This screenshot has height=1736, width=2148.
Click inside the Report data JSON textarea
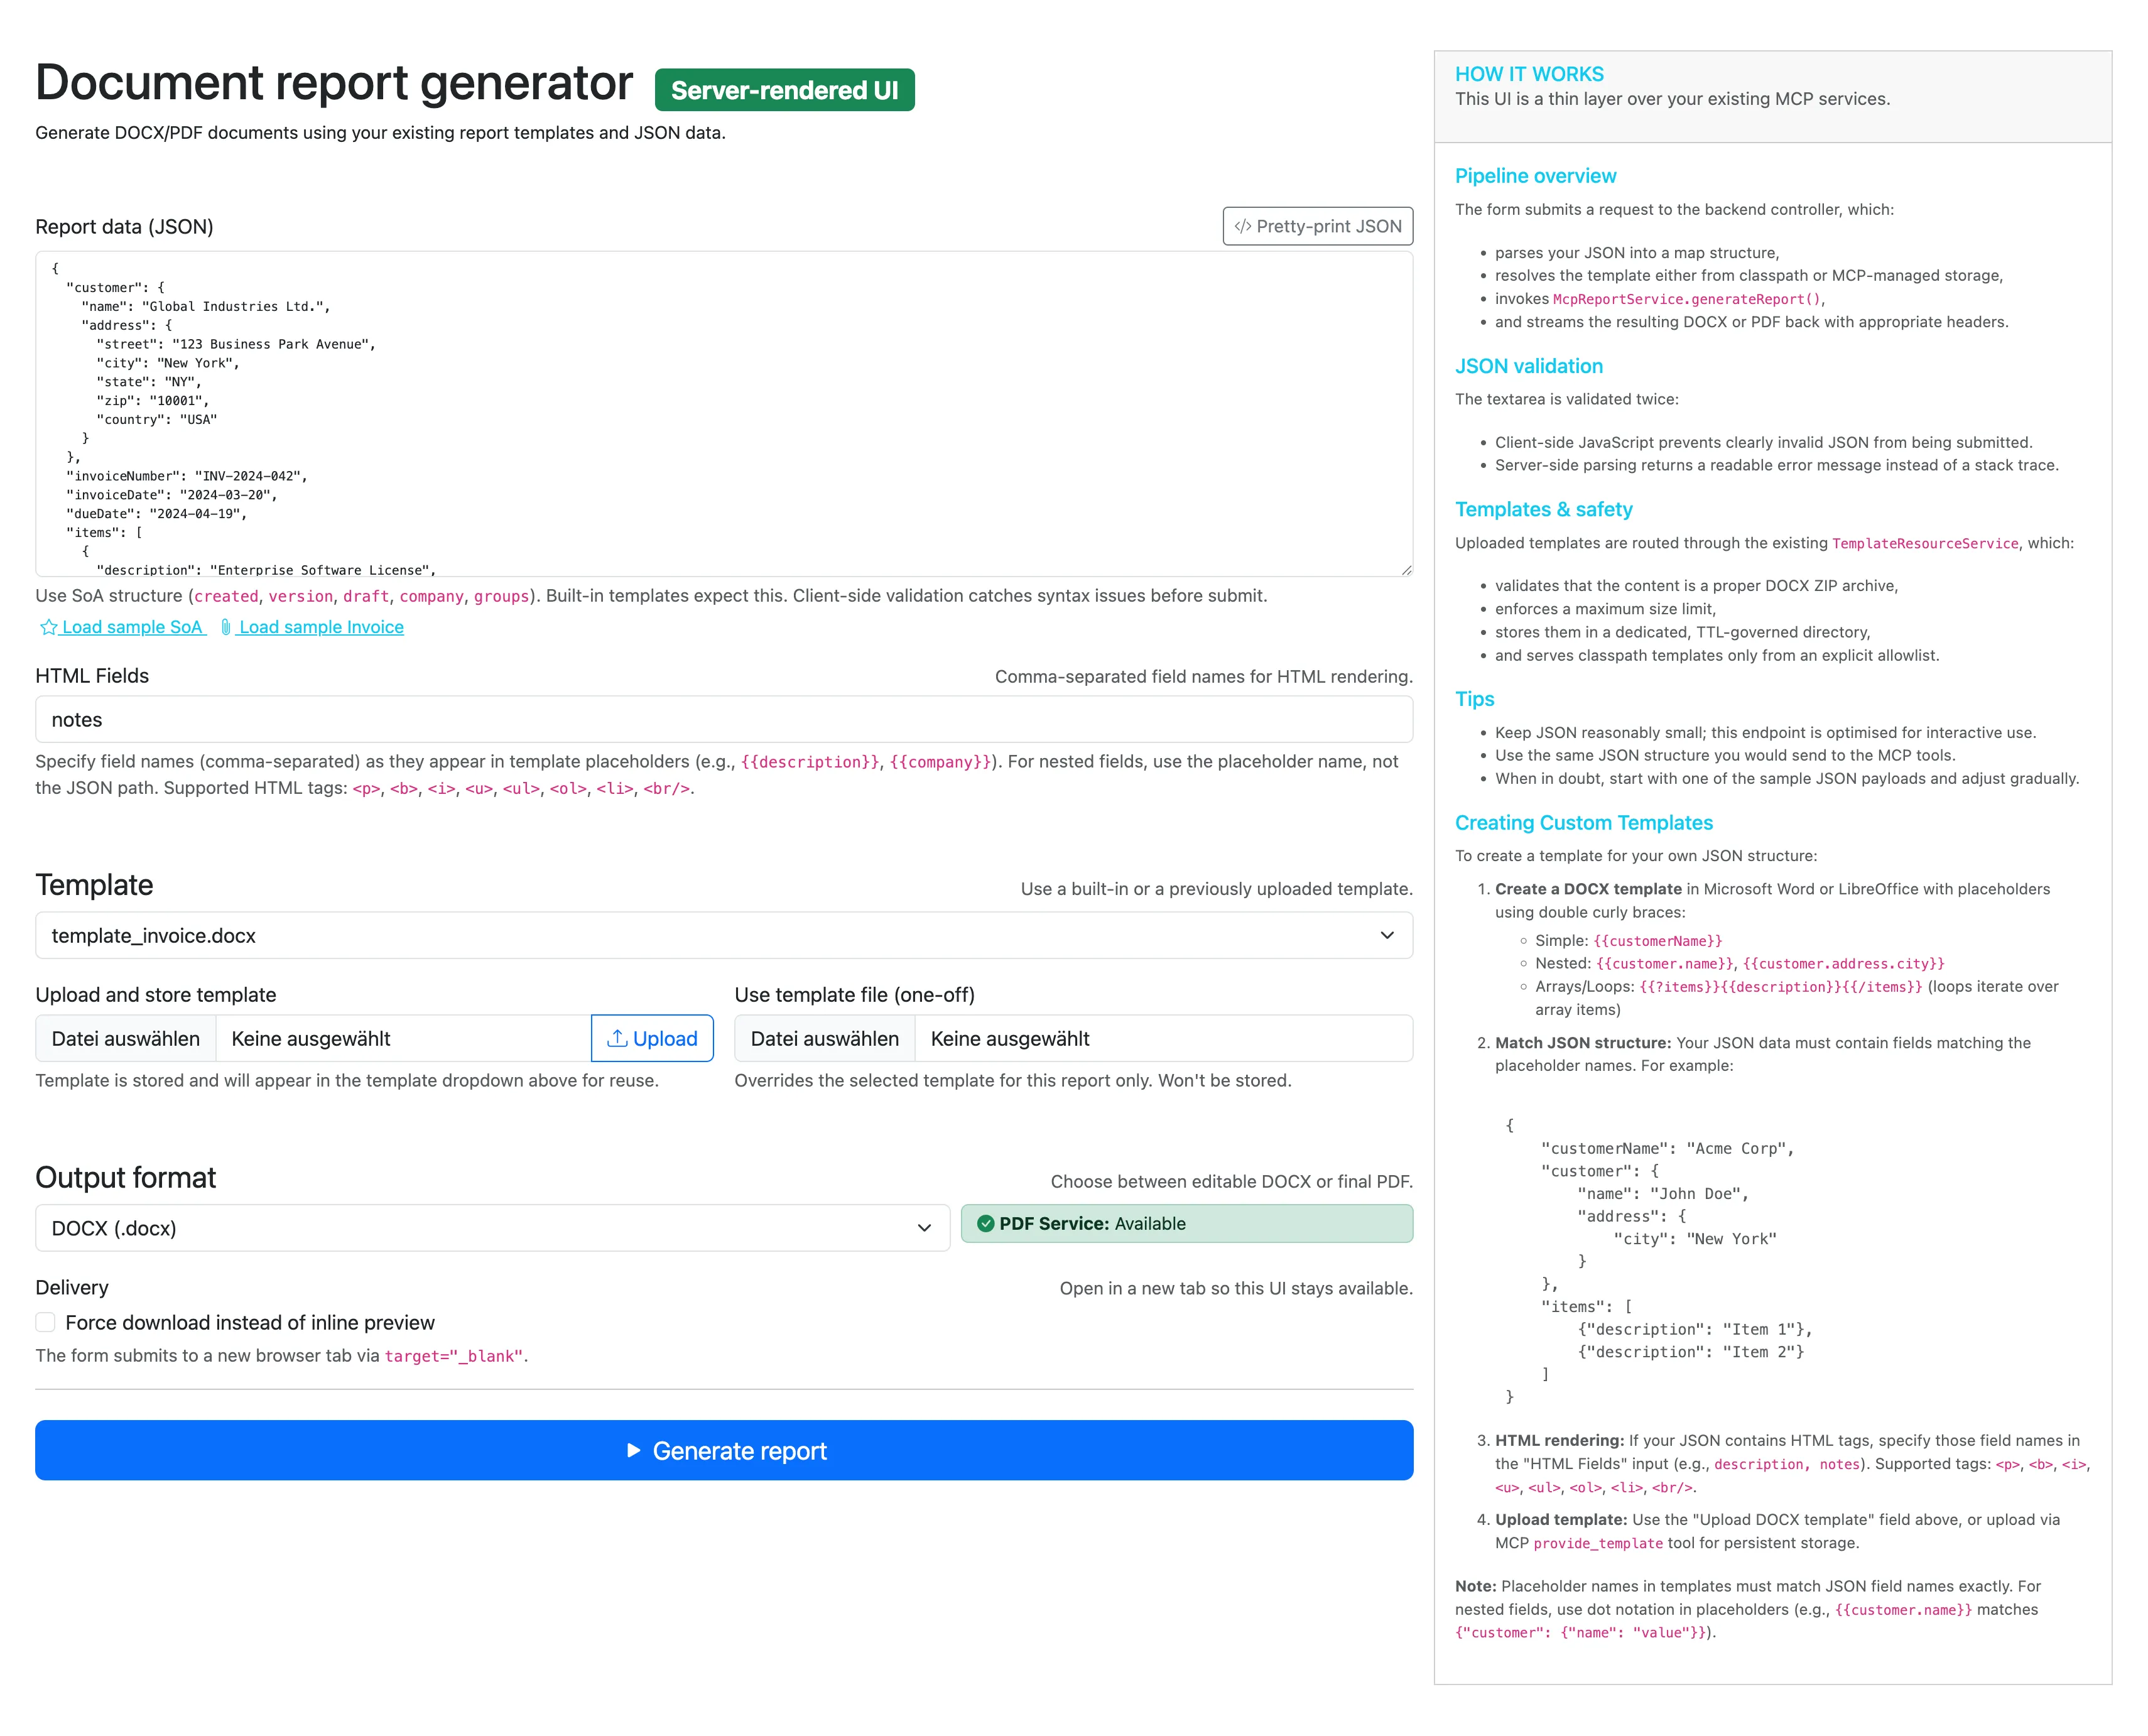[x=723, y=415]
